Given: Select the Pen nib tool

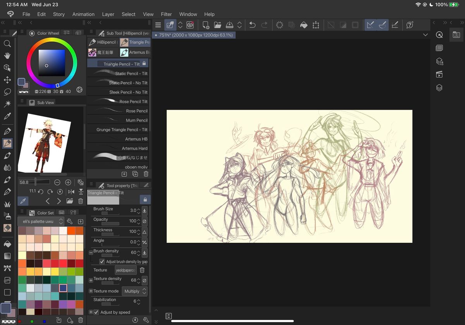Looking at the screenshot, I should click(7, 131).
